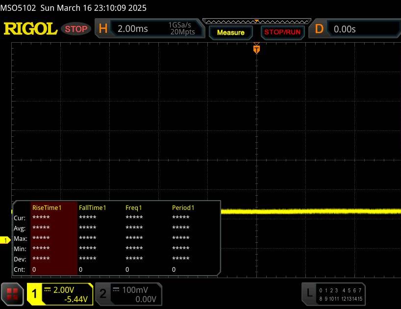Click the Dev: row label

(x=20, y=259)
